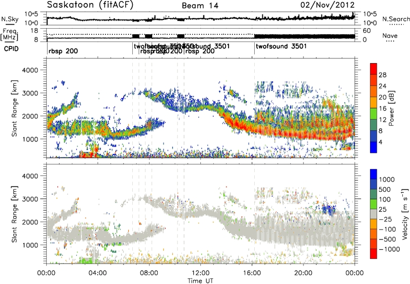Select the "N.Sky" legend label
Viewport: 410px width, 284px height.
(x=10, y=19)
